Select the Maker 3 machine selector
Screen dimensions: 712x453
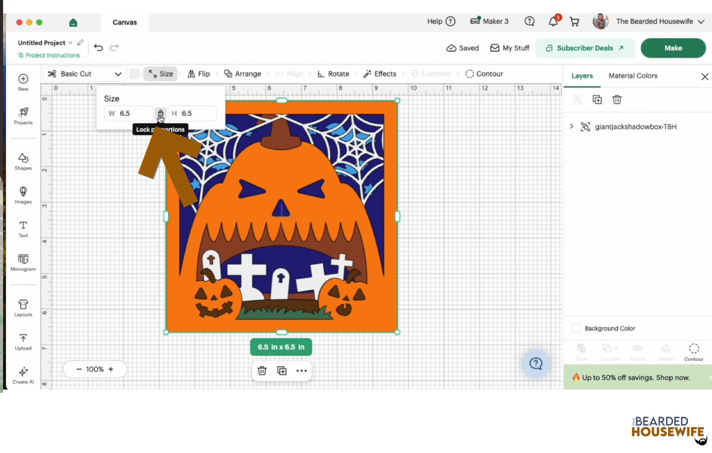(489, 21)
